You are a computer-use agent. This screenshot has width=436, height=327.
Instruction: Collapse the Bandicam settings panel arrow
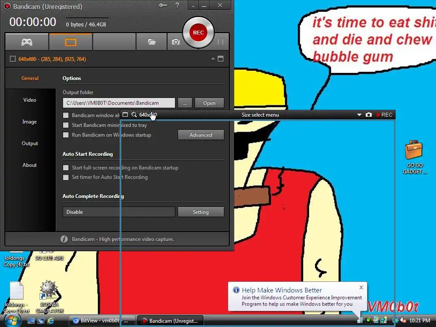coord(213,59)
